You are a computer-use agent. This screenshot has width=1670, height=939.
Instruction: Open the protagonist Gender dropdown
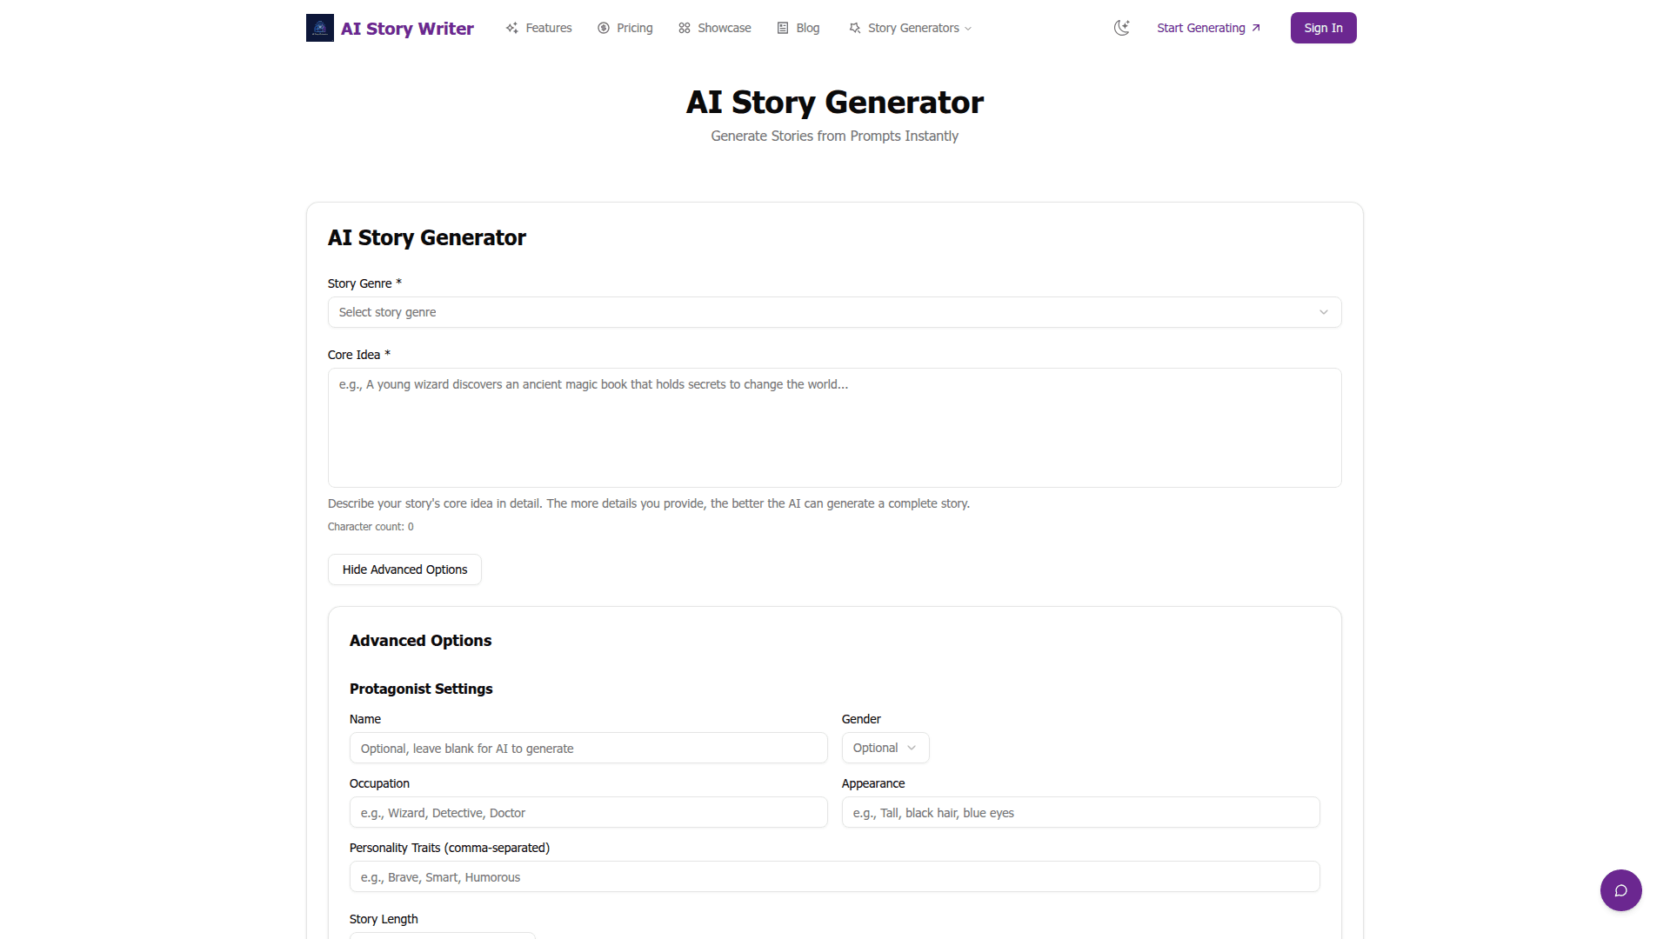click(x=885, y=747)
